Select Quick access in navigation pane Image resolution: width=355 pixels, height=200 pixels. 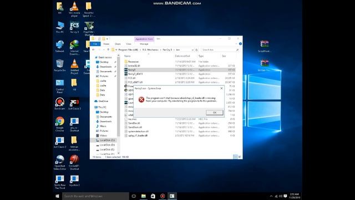[x=105, y=57]
